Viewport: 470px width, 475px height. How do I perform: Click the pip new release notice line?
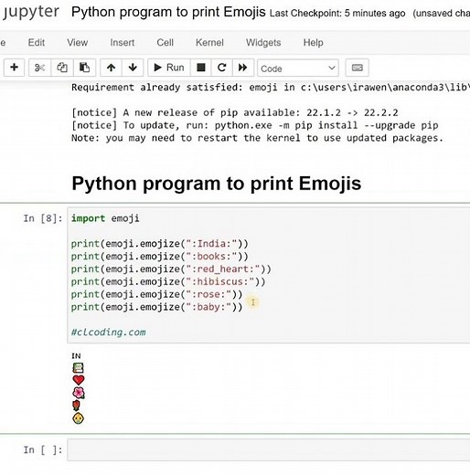tap(235, 112)
